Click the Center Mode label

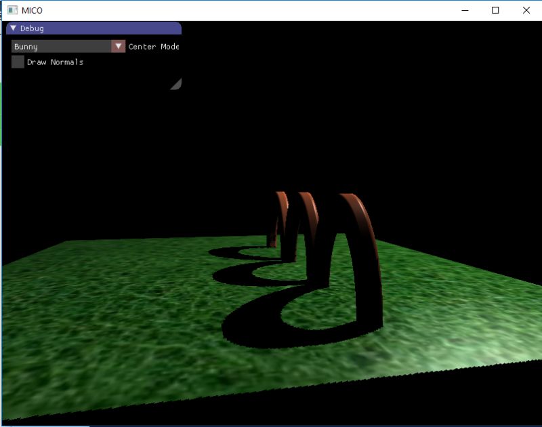[152, 47]
